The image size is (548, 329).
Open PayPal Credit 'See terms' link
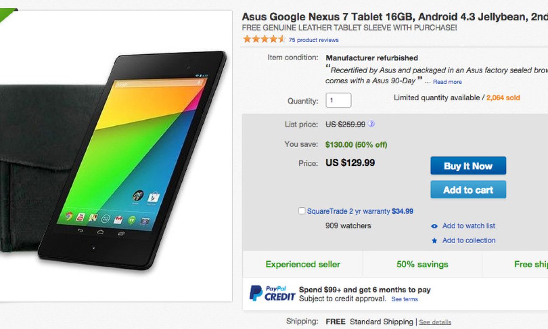click(405, 299)
